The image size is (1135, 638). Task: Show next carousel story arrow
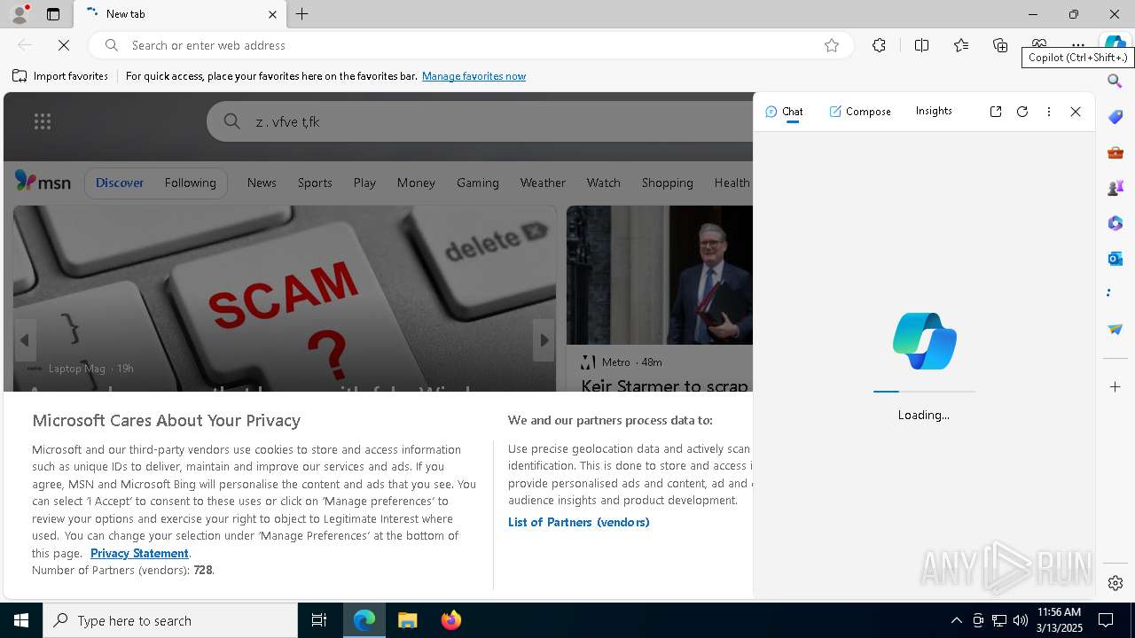(544, 340)
